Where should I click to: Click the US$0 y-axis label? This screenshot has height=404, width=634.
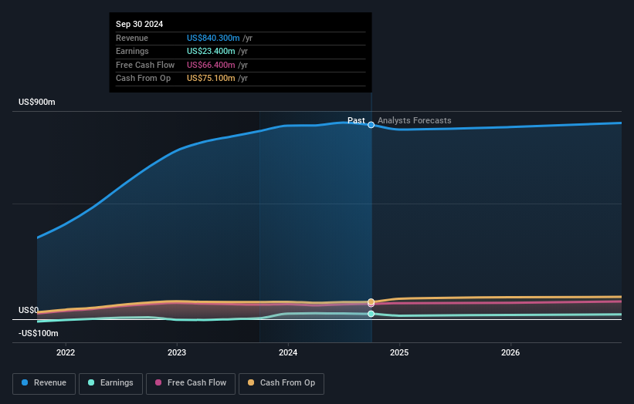coord(29,310)
